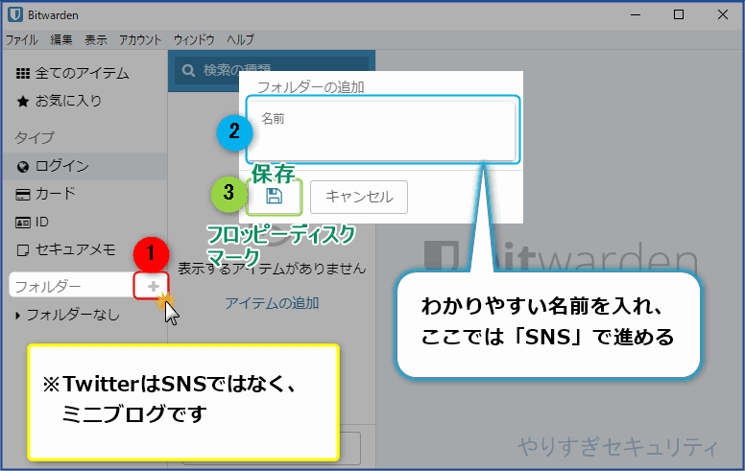
Task: Click the ID card icon
Action: [x=22, y=223]
